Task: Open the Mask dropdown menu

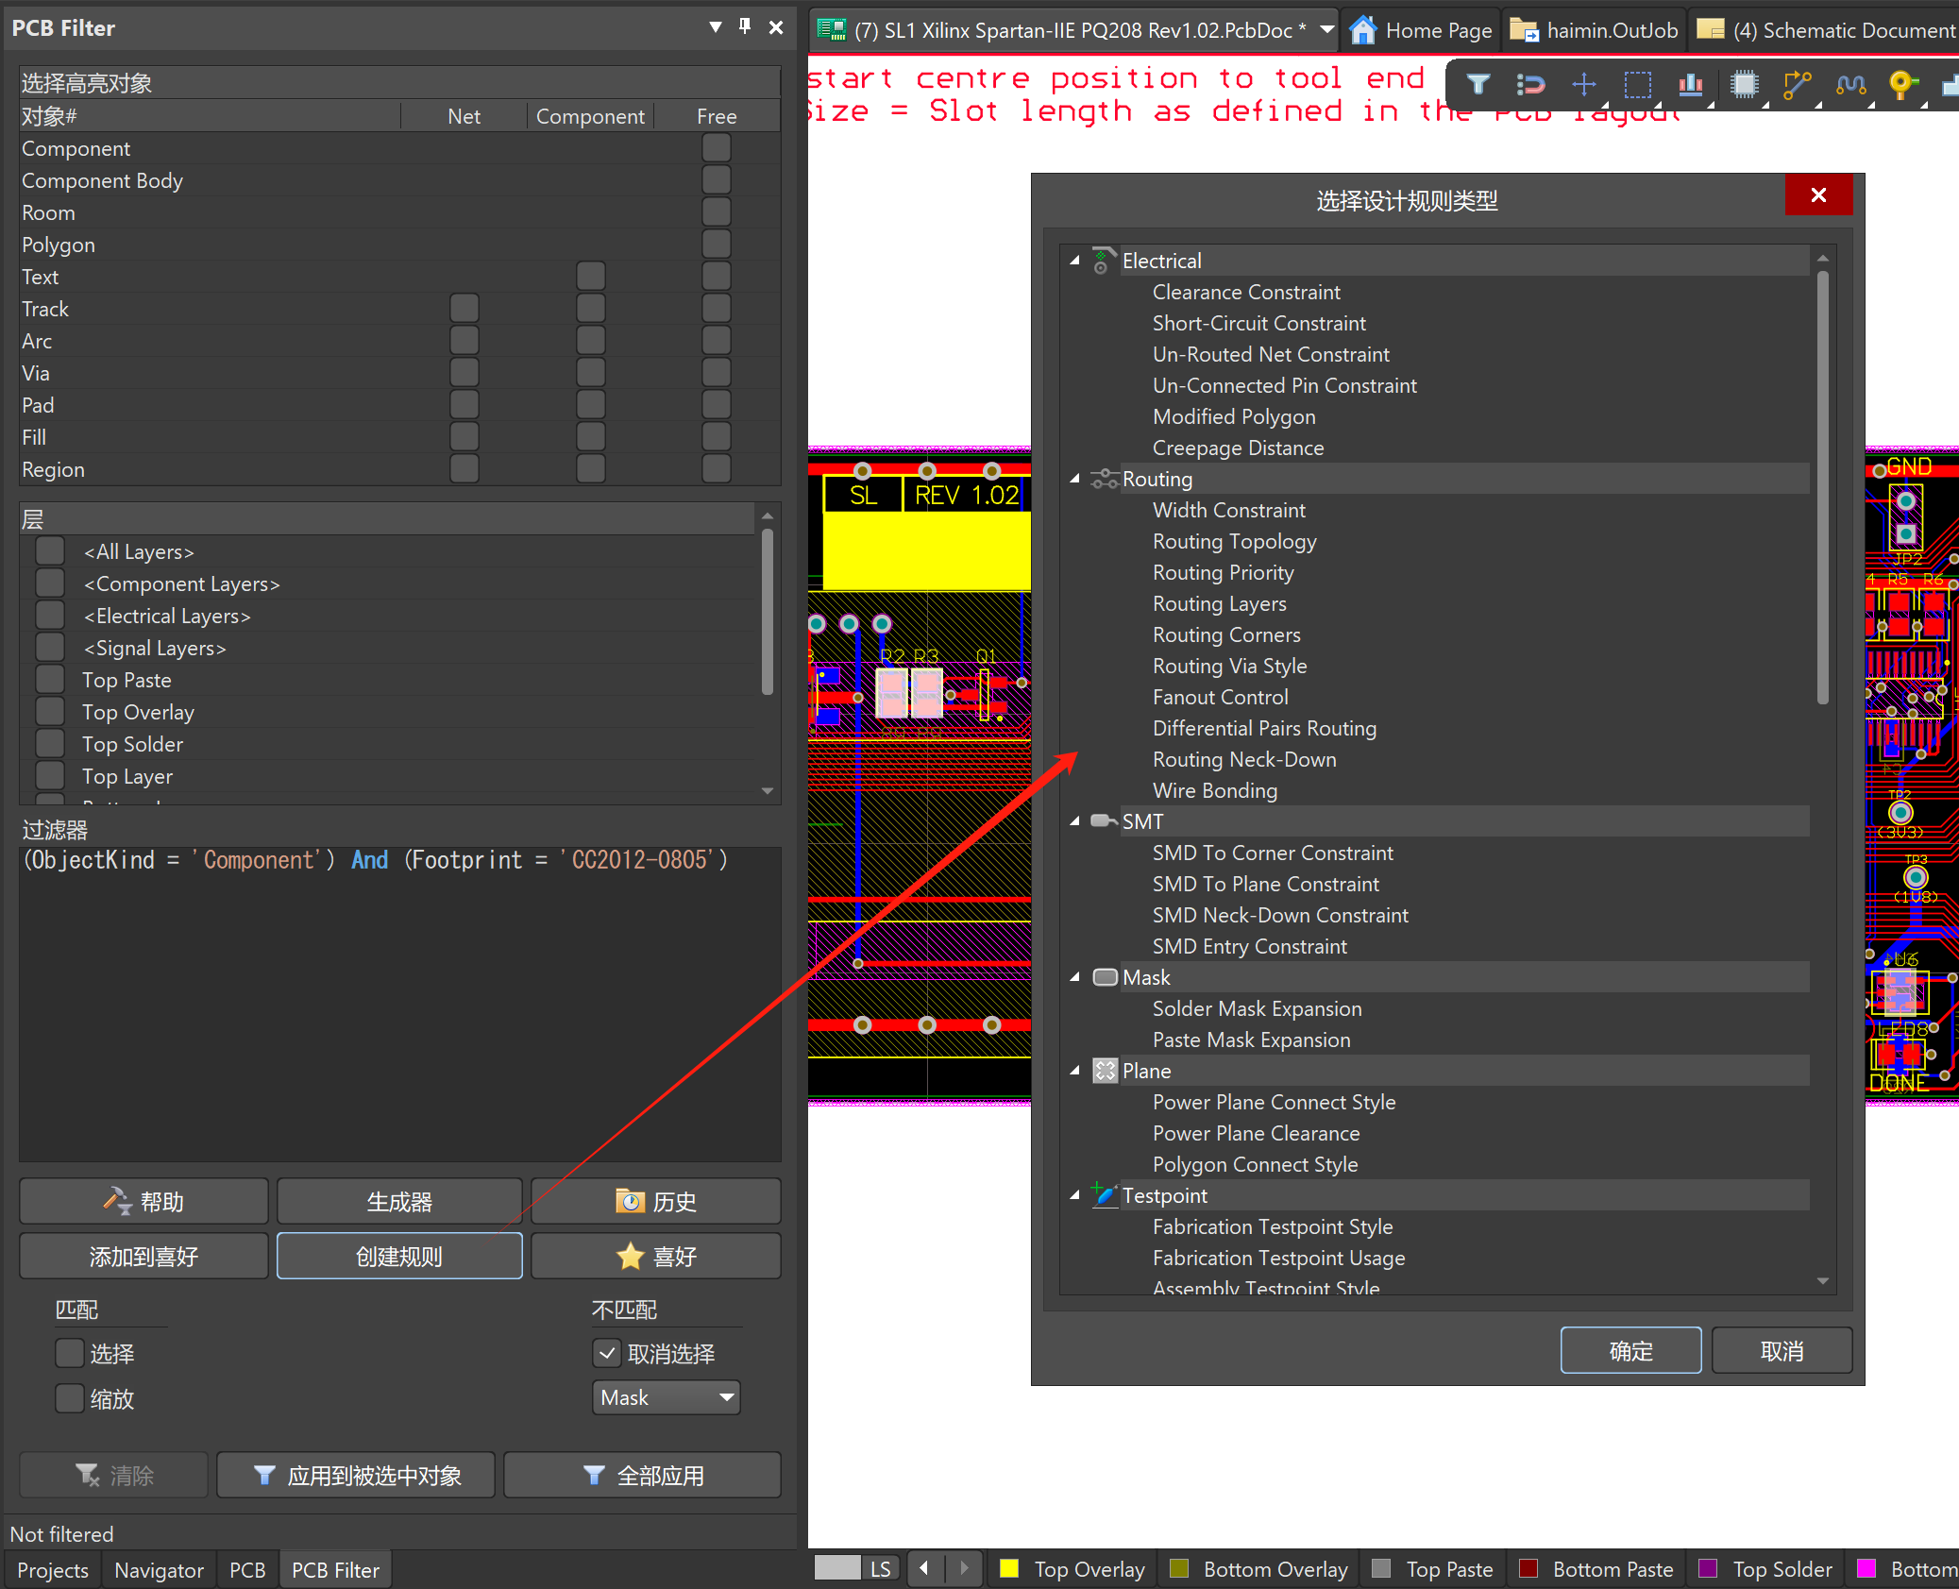Action: tap(667, 1397)
